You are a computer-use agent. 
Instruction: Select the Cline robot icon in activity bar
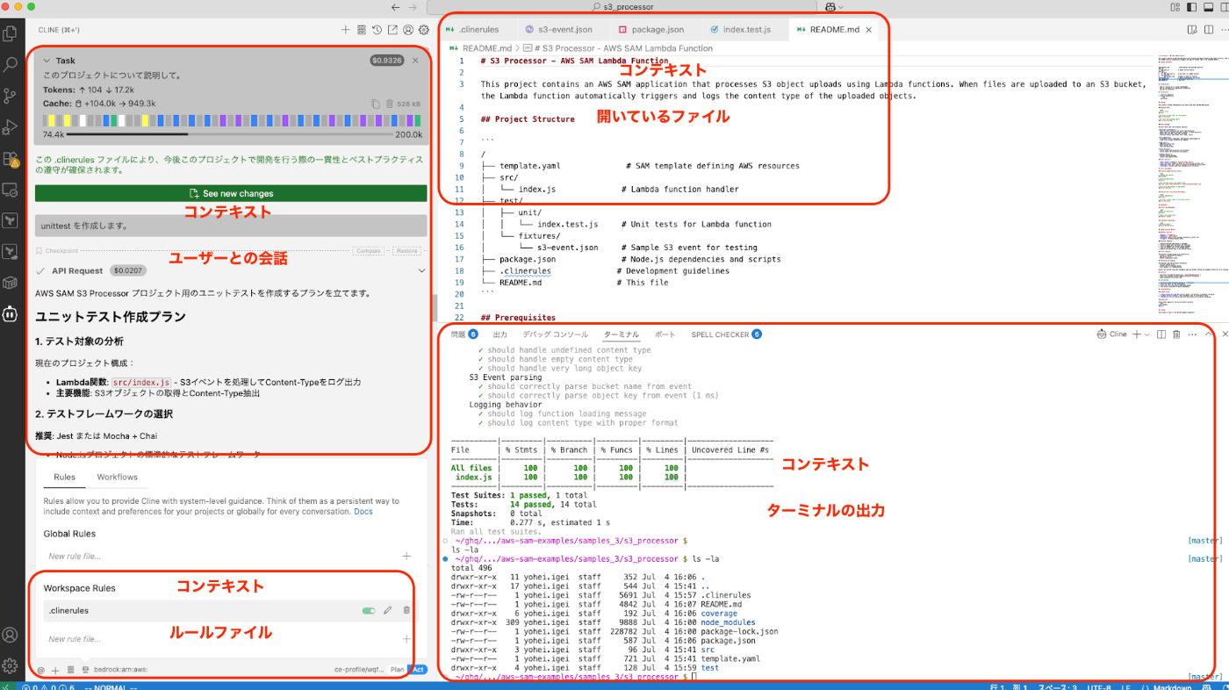(x=11, y=313)
